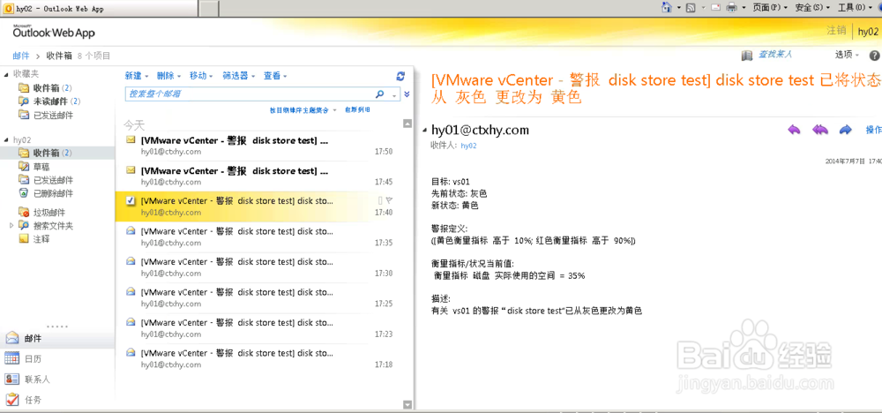Click the 查找某人 find someone field
The image size is (882, 413).
click(774, 55)
